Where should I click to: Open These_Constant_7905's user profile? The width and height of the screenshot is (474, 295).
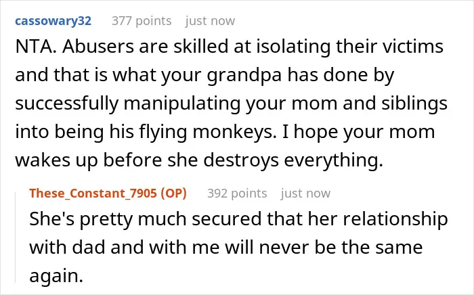coord(93,194)
